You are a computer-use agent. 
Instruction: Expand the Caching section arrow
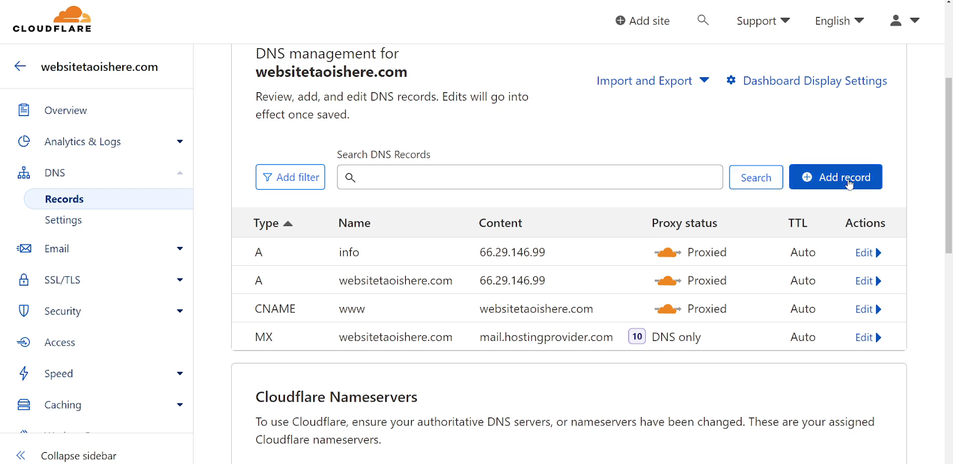(x=180, y=405)
